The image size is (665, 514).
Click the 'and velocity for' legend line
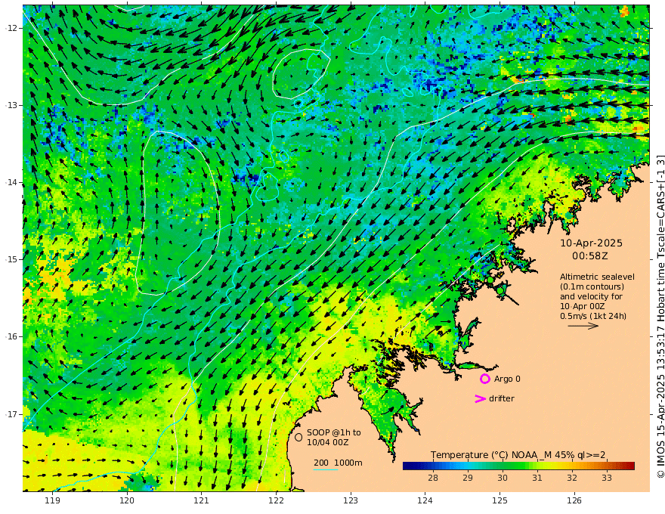(x=591, y=296)
